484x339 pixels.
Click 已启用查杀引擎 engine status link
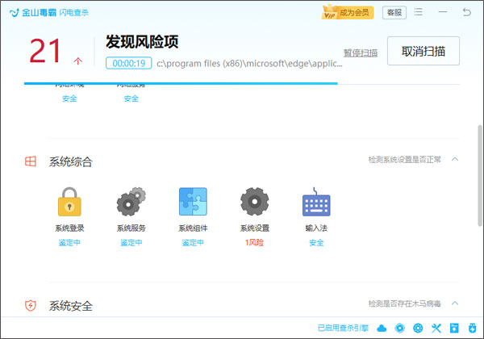(x=343, y=328)
